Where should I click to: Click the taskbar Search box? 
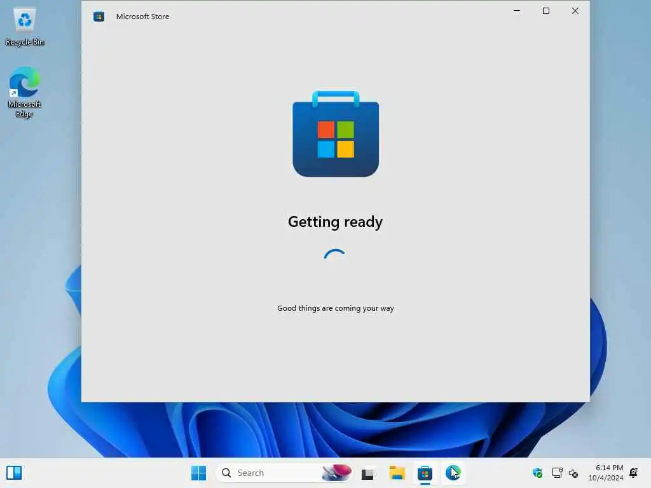(x=284, y=473)
